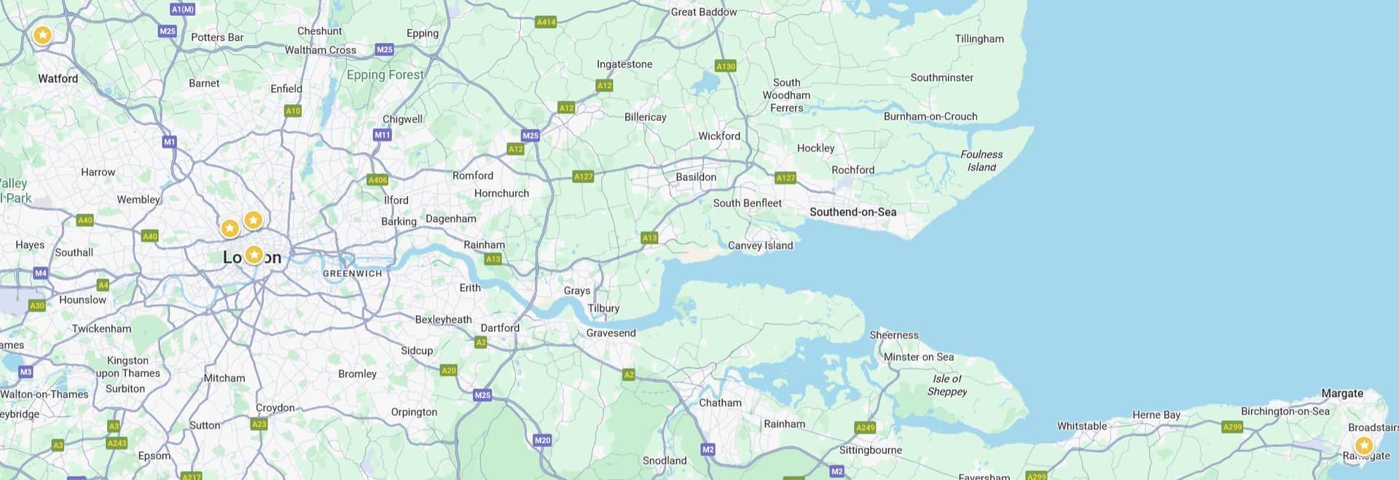Click the Isle of Sheppey label
The image size is (1399, 480).
(x=947, y=385)
